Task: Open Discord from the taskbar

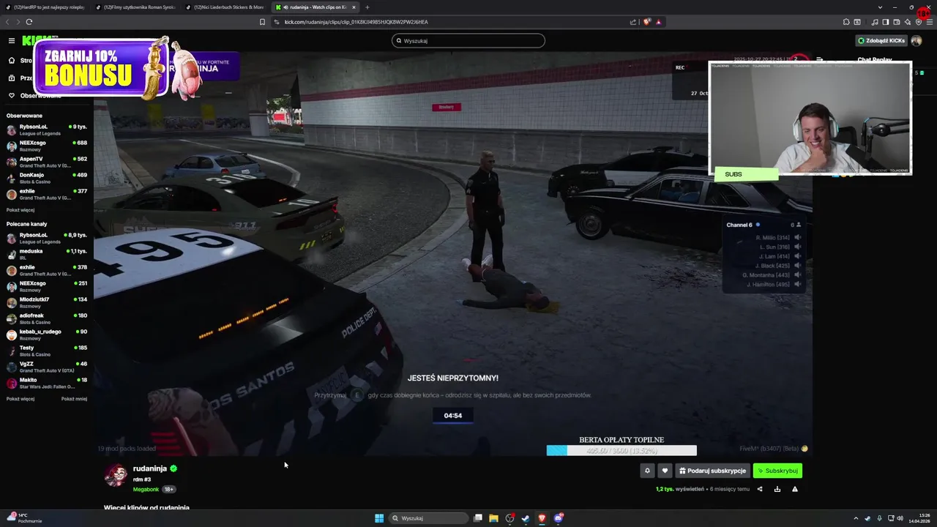Action: tap(558, 518)
